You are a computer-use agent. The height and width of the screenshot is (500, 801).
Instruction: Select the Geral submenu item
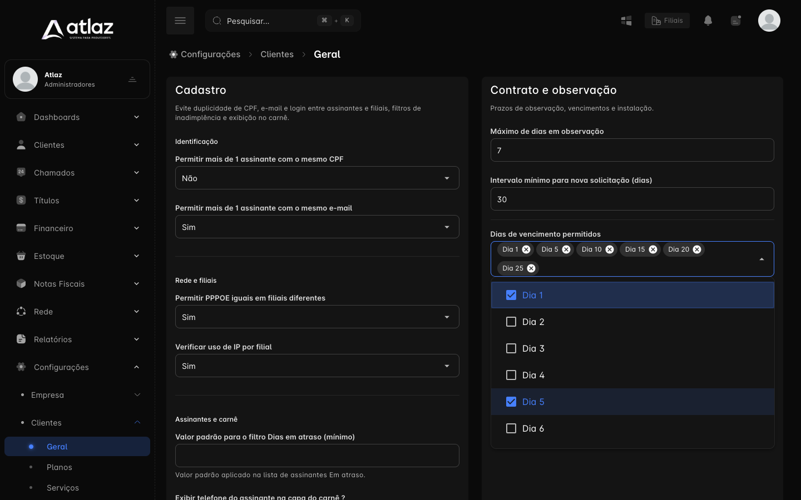click(x=77, y=447)
